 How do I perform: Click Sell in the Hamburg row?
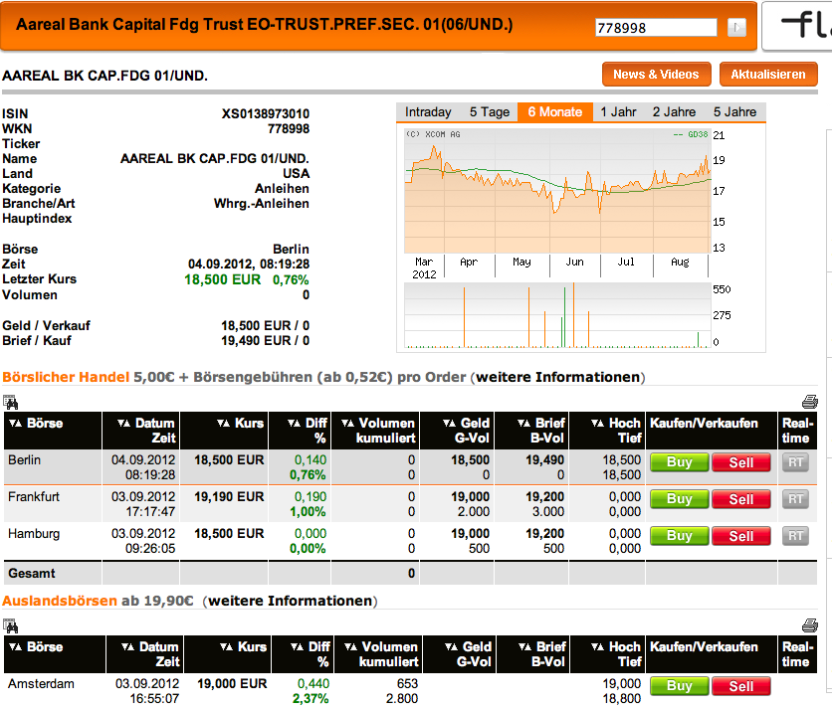[x=740, y=536]
